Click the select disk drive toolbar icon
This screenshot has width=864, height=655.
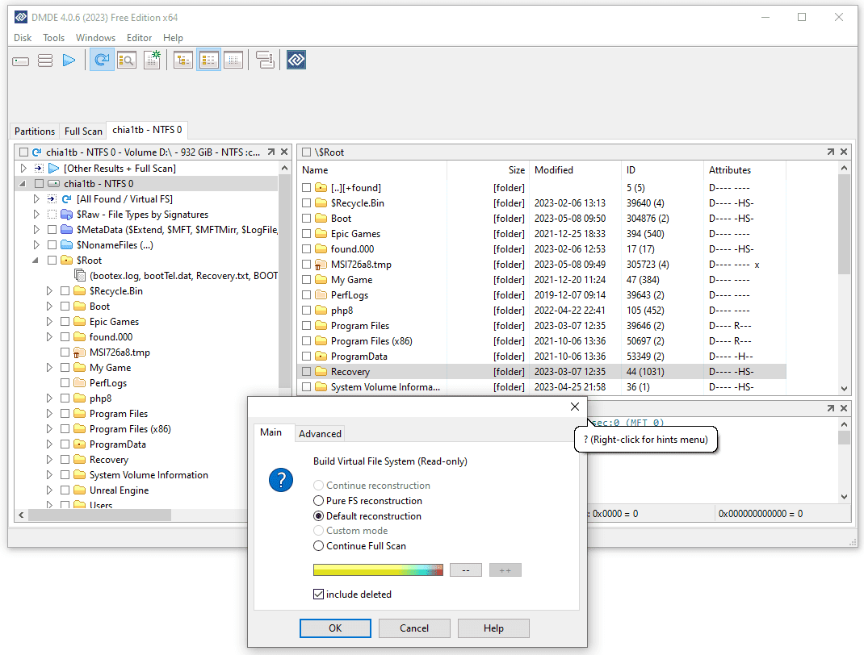click(x=21, y=60)
